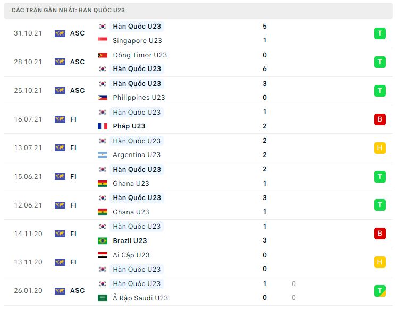Viewport: 397px width, 311px height.
Task: Click the red B badge for Pháp U23 match
Action: 379,119
